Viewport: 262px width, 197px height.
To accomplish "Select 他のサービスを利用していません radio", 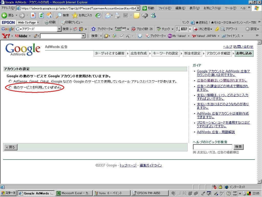I will (x=10, y=87).
